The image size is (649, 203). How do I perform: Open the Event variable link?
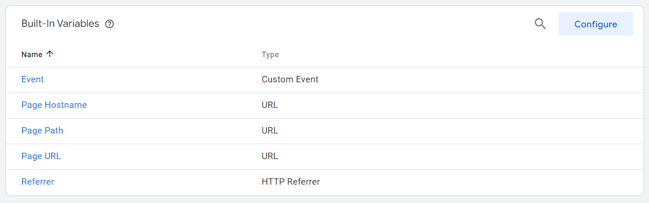click(x=32, y=79)
